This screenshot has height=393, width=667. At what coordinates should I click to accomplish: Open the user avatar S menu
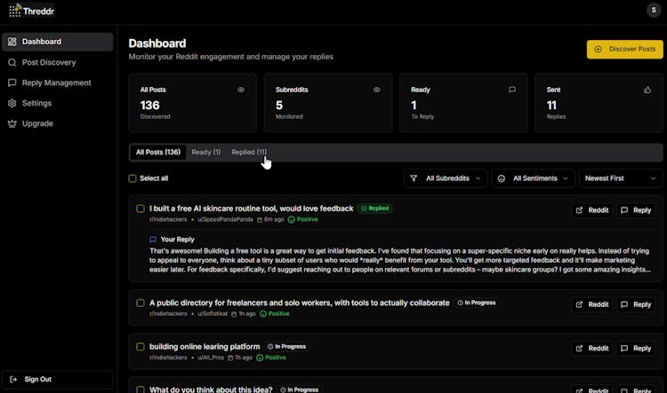click(x=654, y=10)
